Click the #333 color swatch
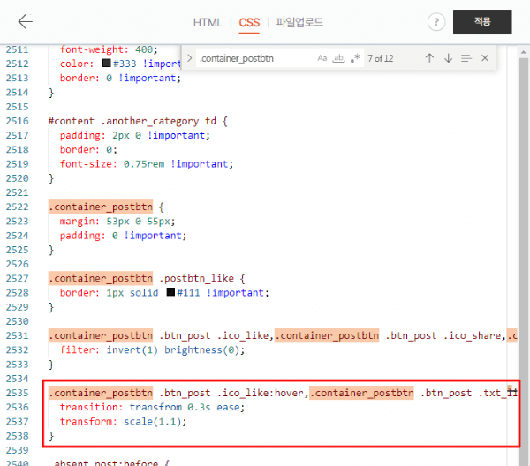Screen dimensions: 530x466 coord(107,63)
